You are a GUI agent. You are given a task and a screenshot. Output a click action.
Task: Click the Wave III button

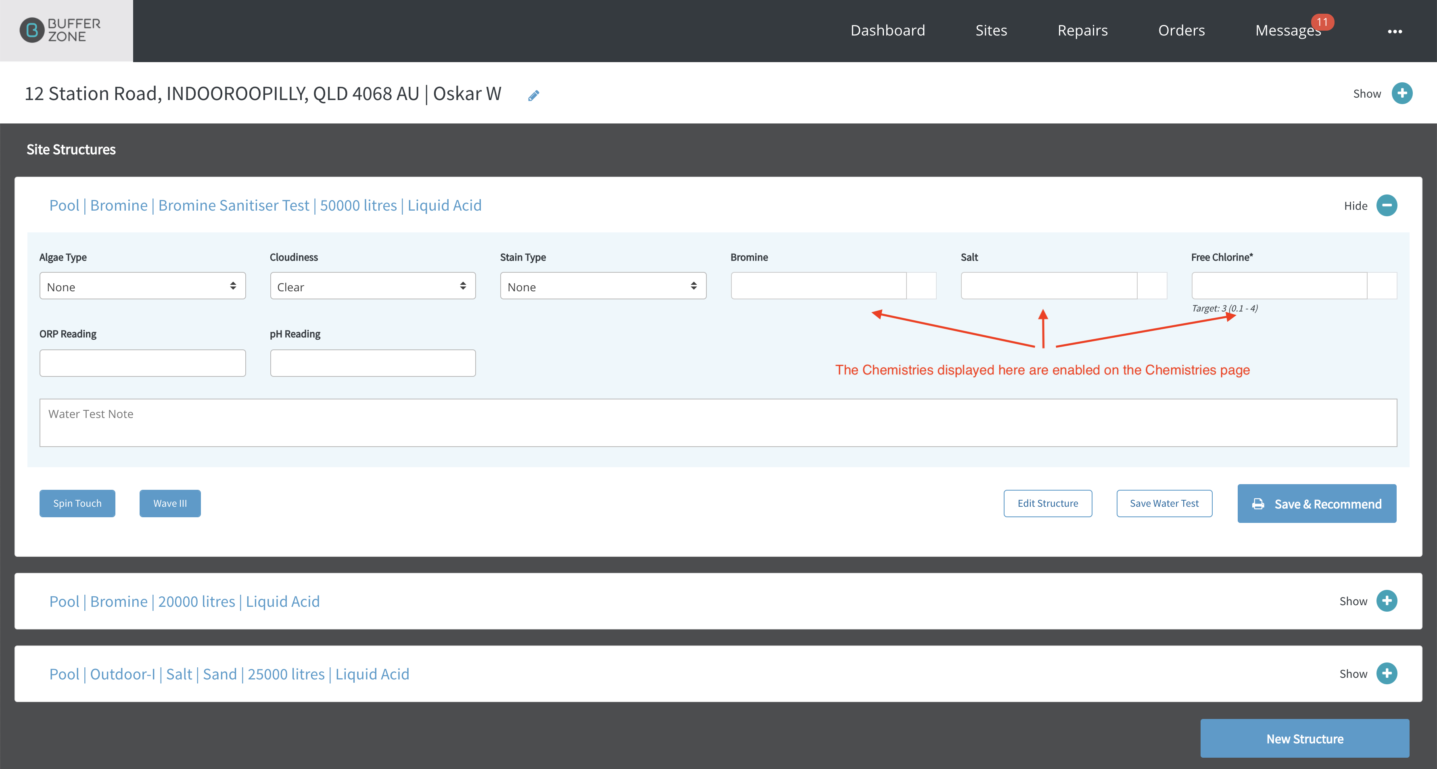click(169, 504)
